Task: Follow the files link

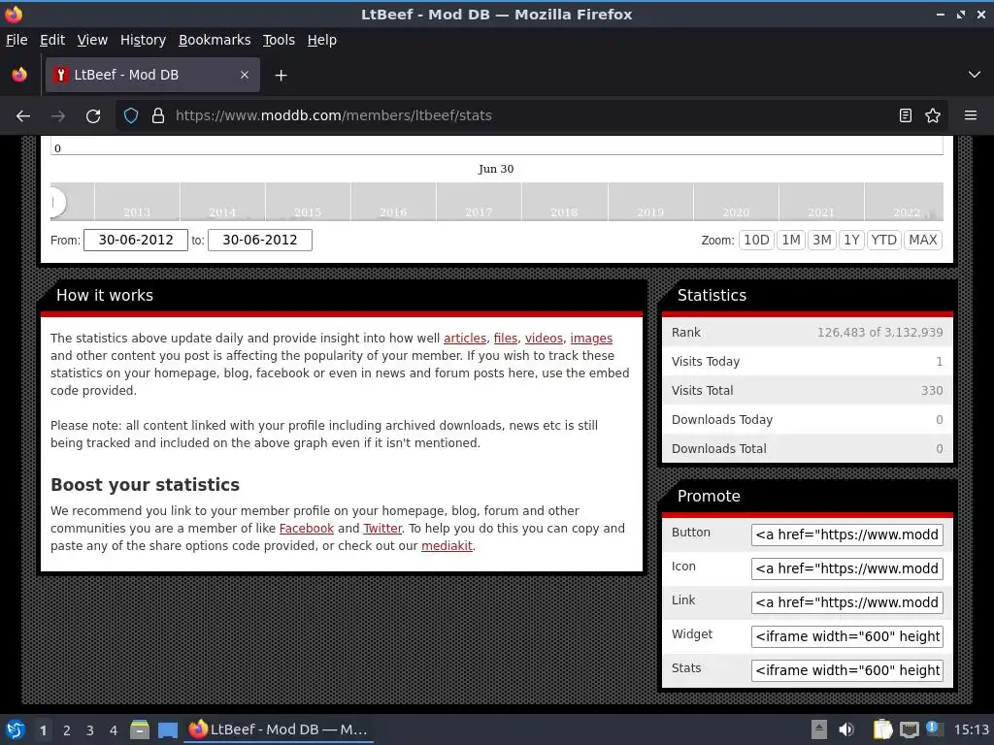Action: (505, 339)
